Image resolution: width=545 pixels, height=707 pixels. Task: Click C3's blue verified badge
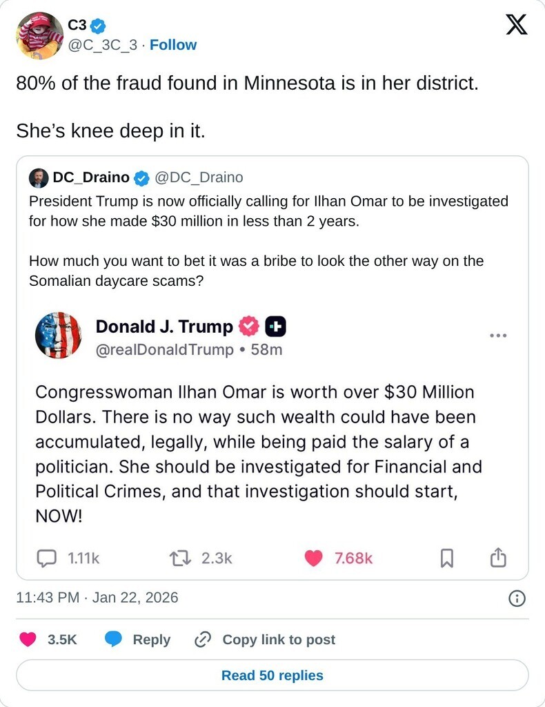pos(98,26)
